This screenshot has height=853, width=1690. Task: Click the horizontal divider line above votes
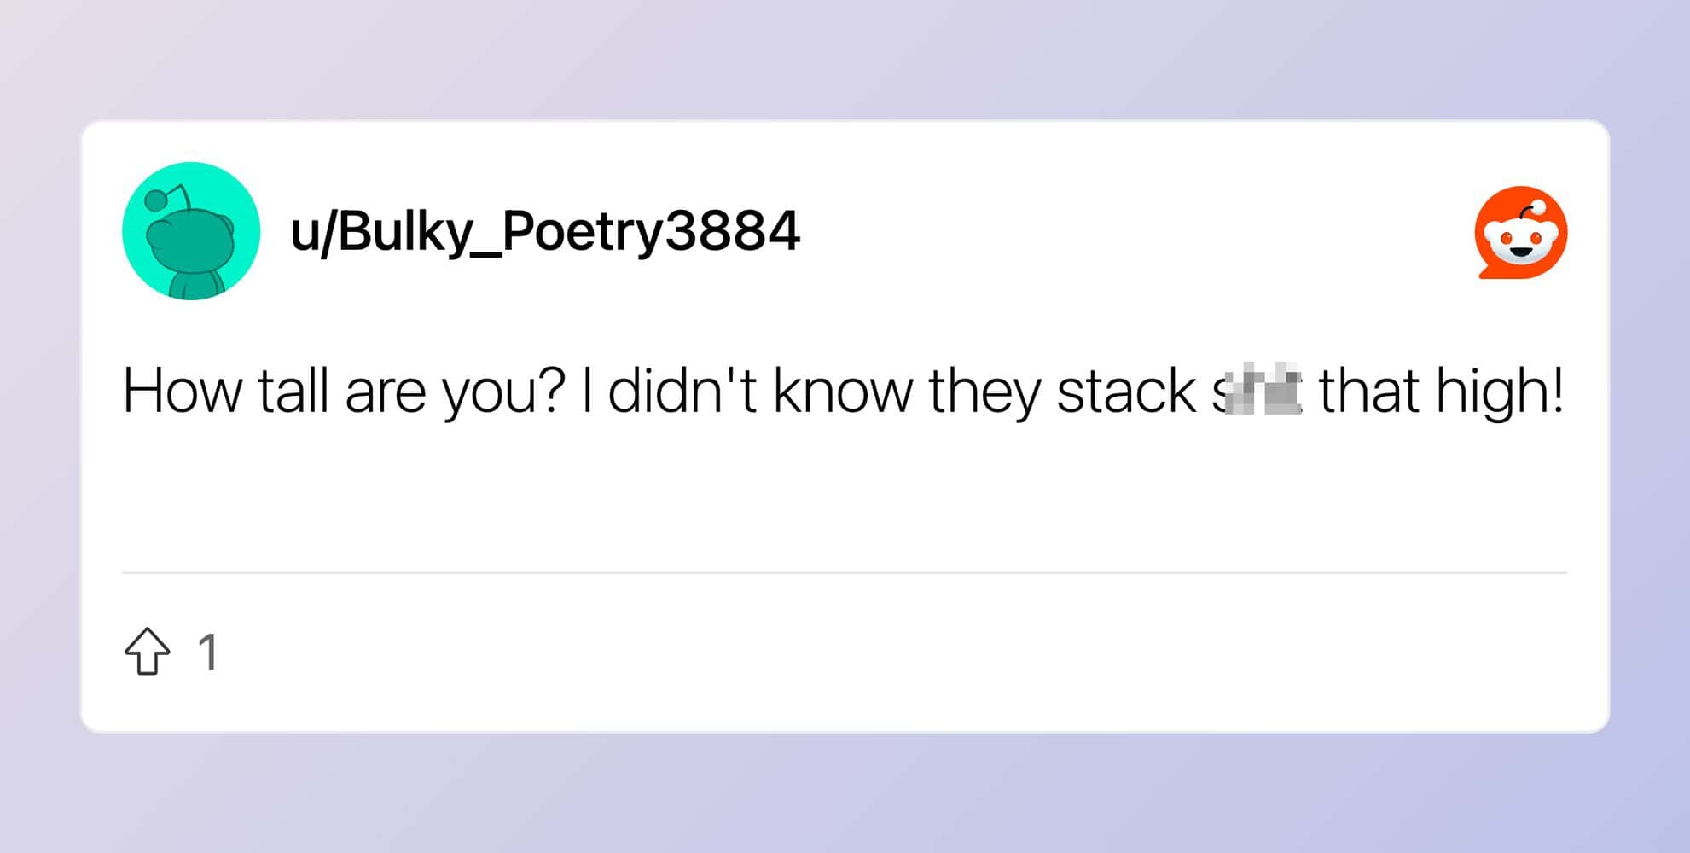coord(845,572)
